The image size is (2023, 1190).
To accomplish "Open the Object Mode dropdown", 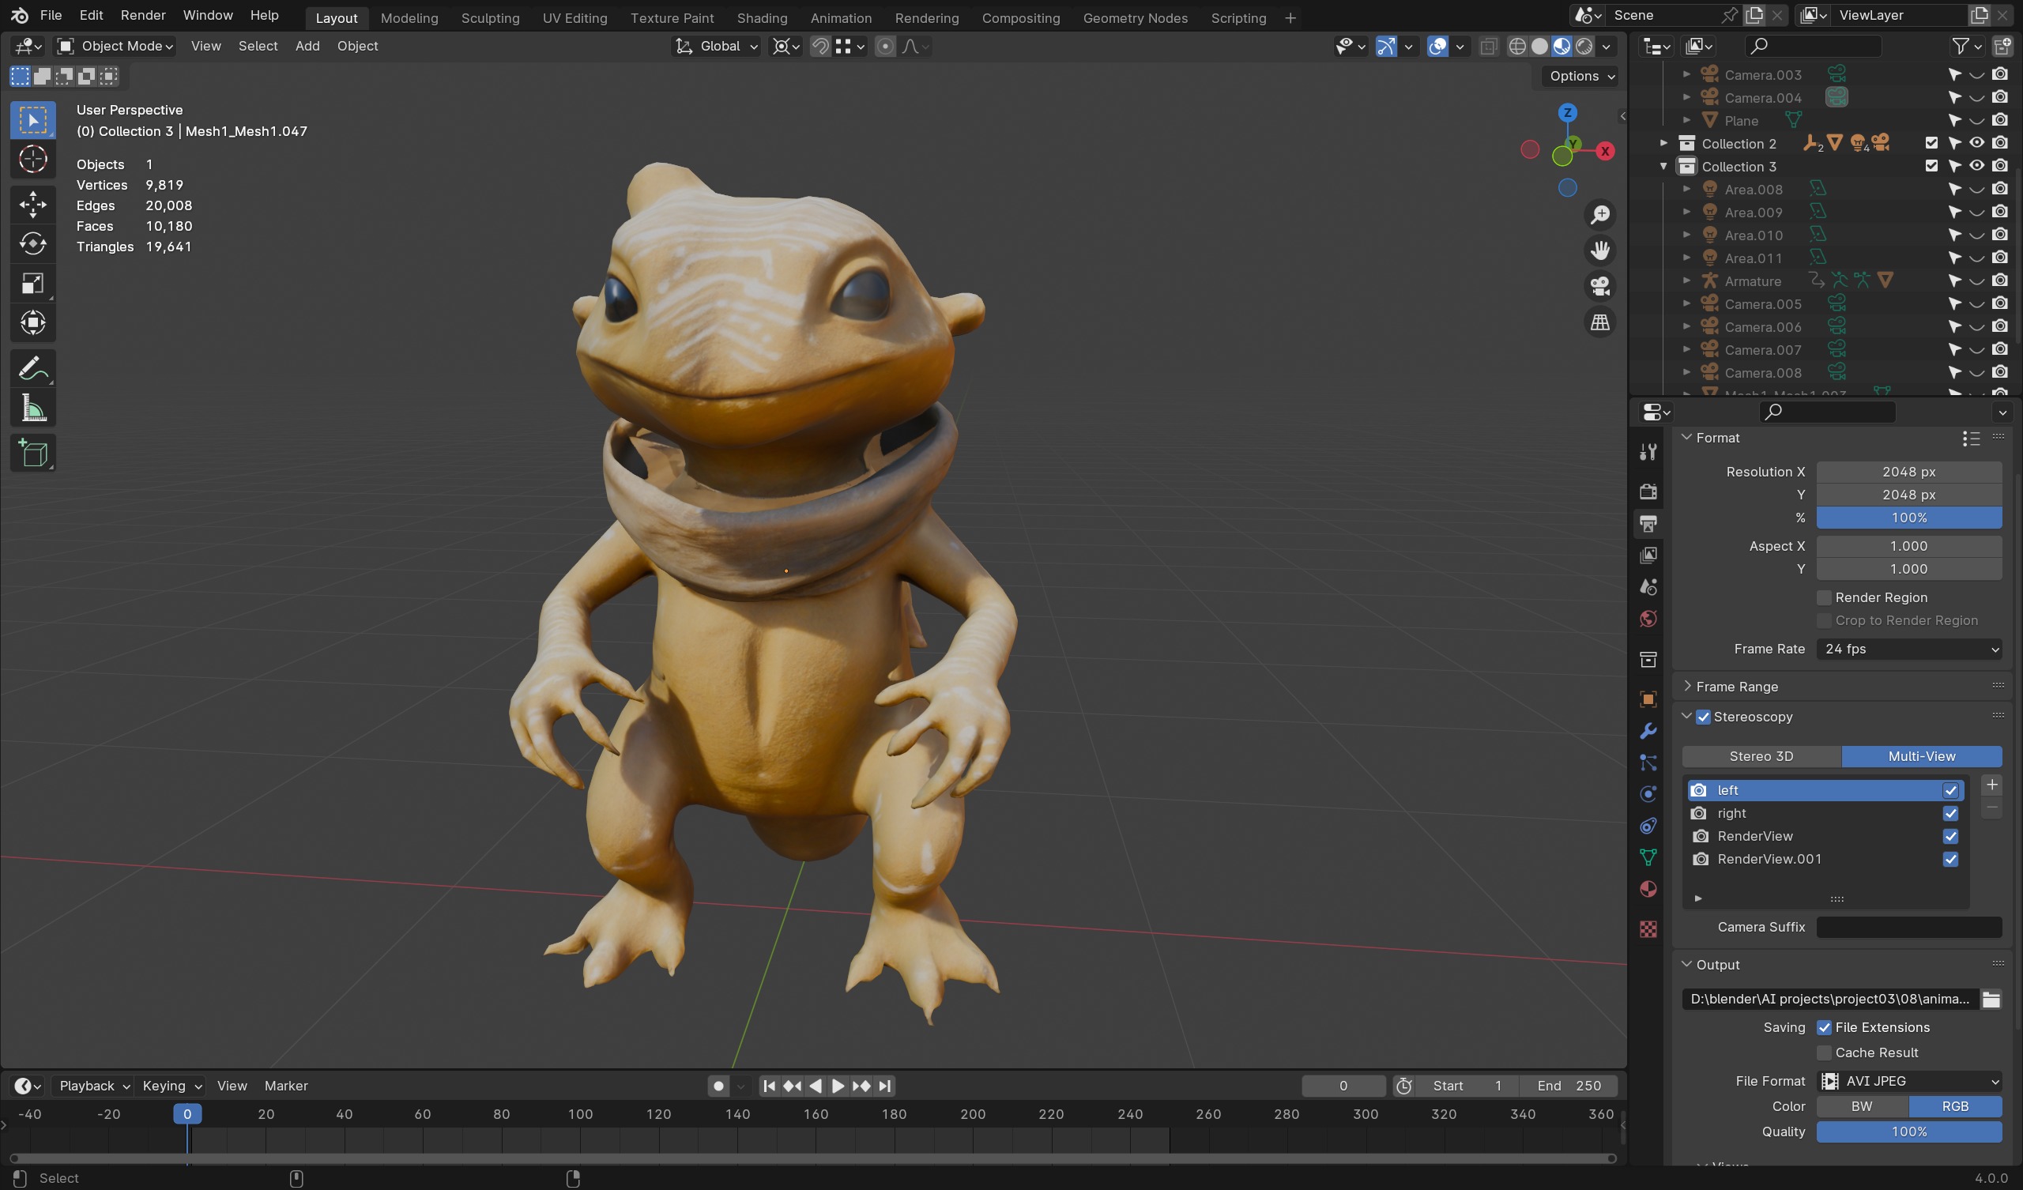I will point(115,47).
